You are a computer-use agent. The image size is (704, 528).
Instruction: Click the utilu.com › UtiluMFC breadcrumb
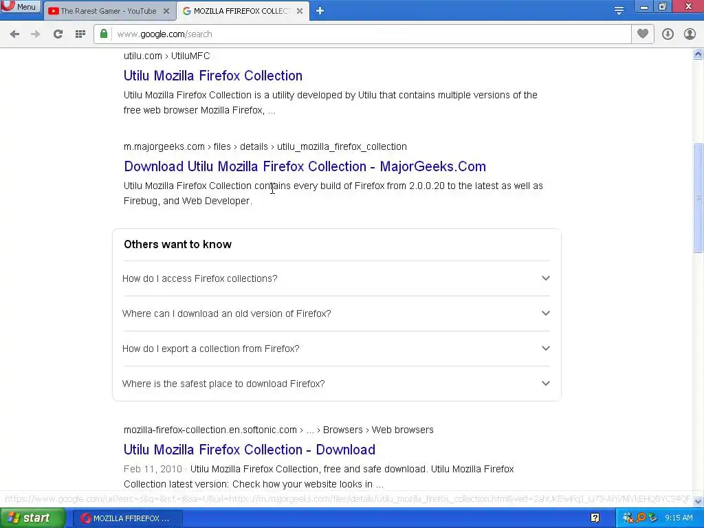[x=166, y=56]
